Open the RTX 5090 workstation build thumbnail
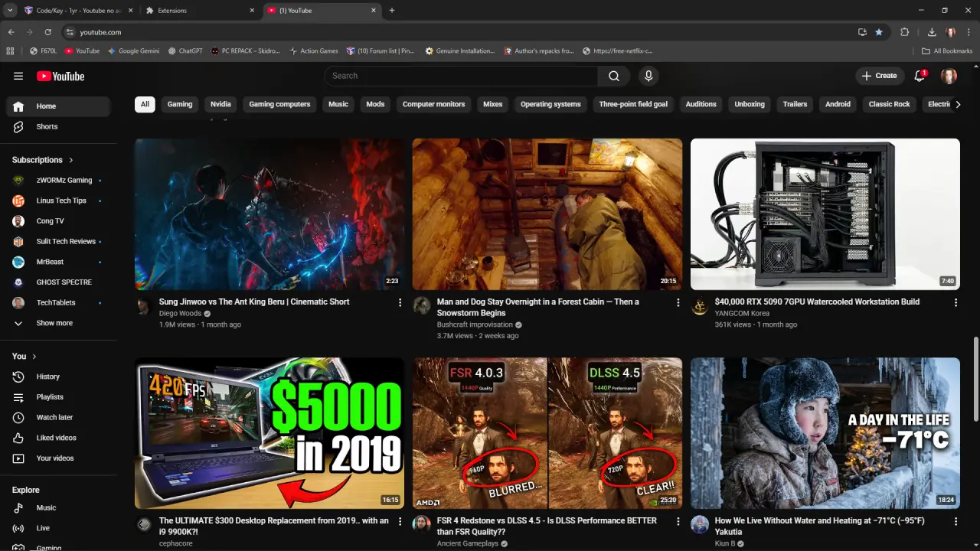 (825, 214)
